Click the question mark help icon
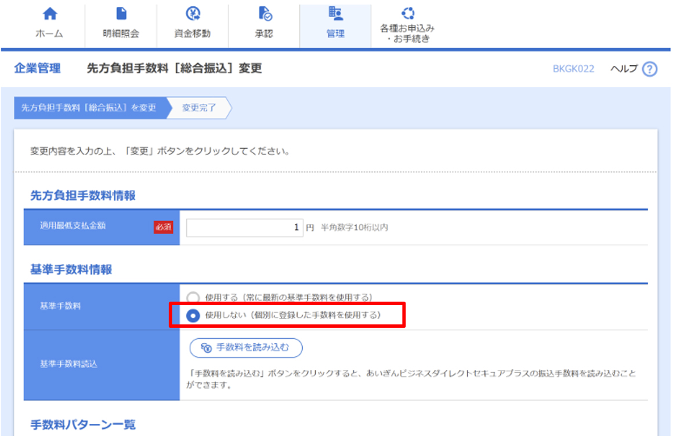Image resolution: width=673 pixels, height=436 pixels. (x=650, y=69)
